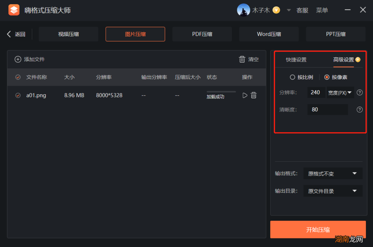373x247 pixels.
Task: Open the 输出格式 dropdown showing 原格式不变
Action: tap(333, 173)
